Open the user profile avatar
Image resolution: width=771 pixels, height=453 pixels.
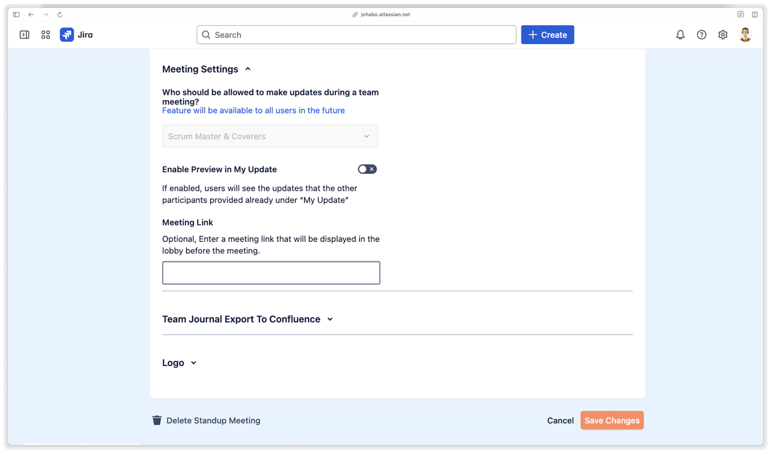click(745, 35)
